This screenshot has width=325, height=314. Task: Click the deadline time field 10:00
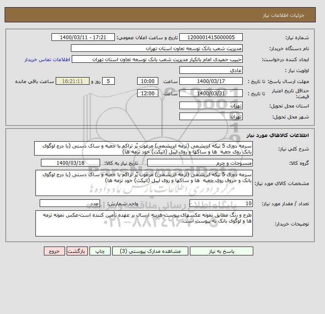click(148, 81)
